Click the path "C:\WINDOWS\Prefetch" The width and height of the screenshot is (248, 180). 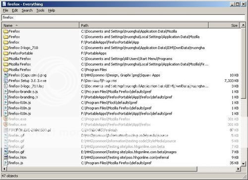tap(99, 130)
